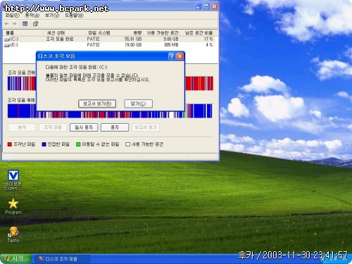Screen dimensions: 352x264
Task: Click the 4 % free ratio cell
Action: pyautogui.click(x=209, y=45)
